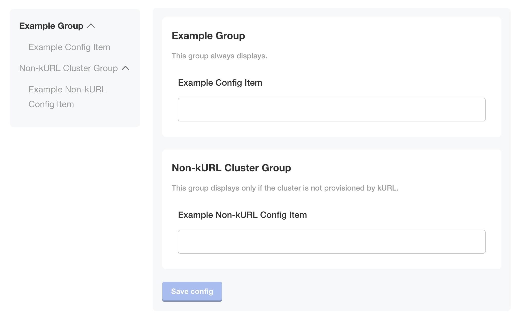Click the Example Config Item label

(x=220, y=82)
